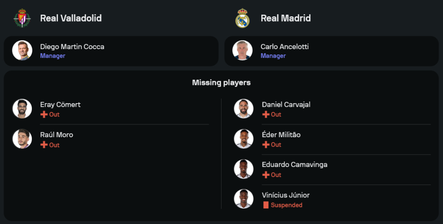Open the Real Valladolid team name link
The width and height of the screenshot is (443, 224).
[x=71, y=18]
